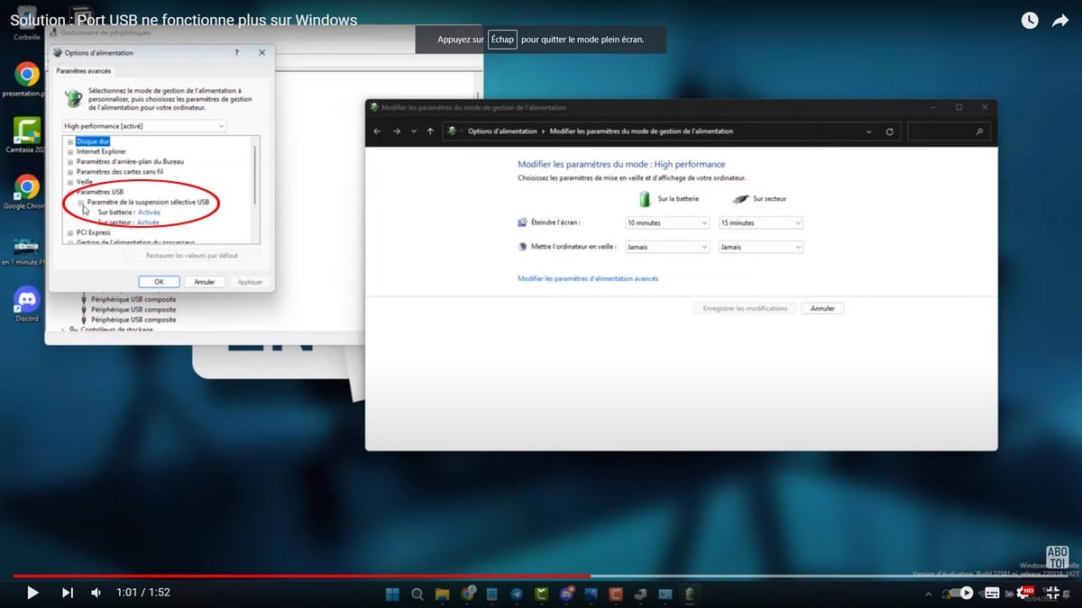Viewport: 1082px width, 608px height.
Task: Mute the video volume
Action: [96, 593]
